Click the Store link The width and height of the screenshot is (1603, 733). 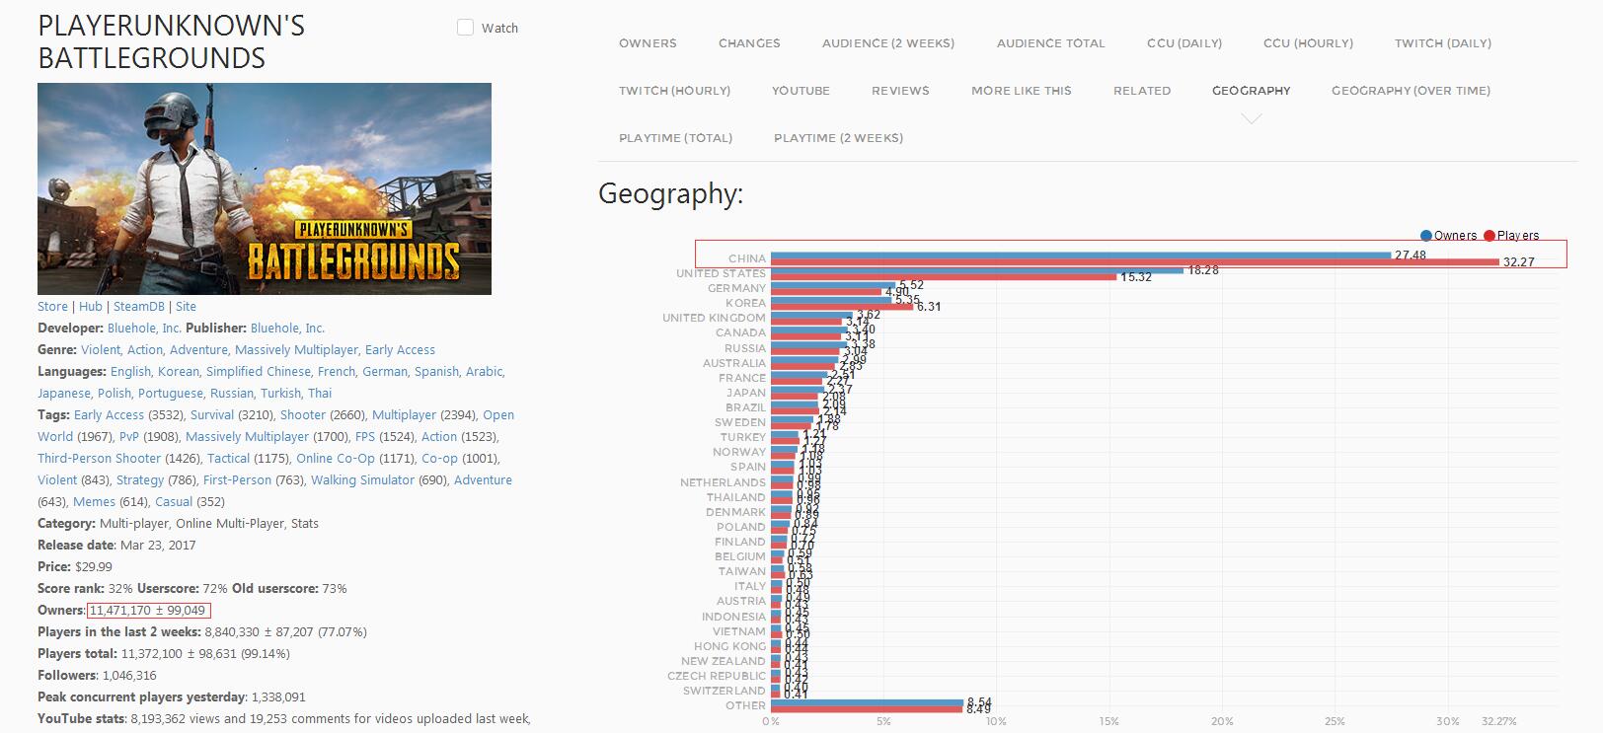[x=52, y=307]
